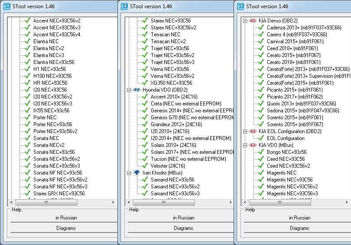Screen dimensions: 351x245
Task: Click the green check beside Bongo NEC+93s56
Action: click(261, 152)
